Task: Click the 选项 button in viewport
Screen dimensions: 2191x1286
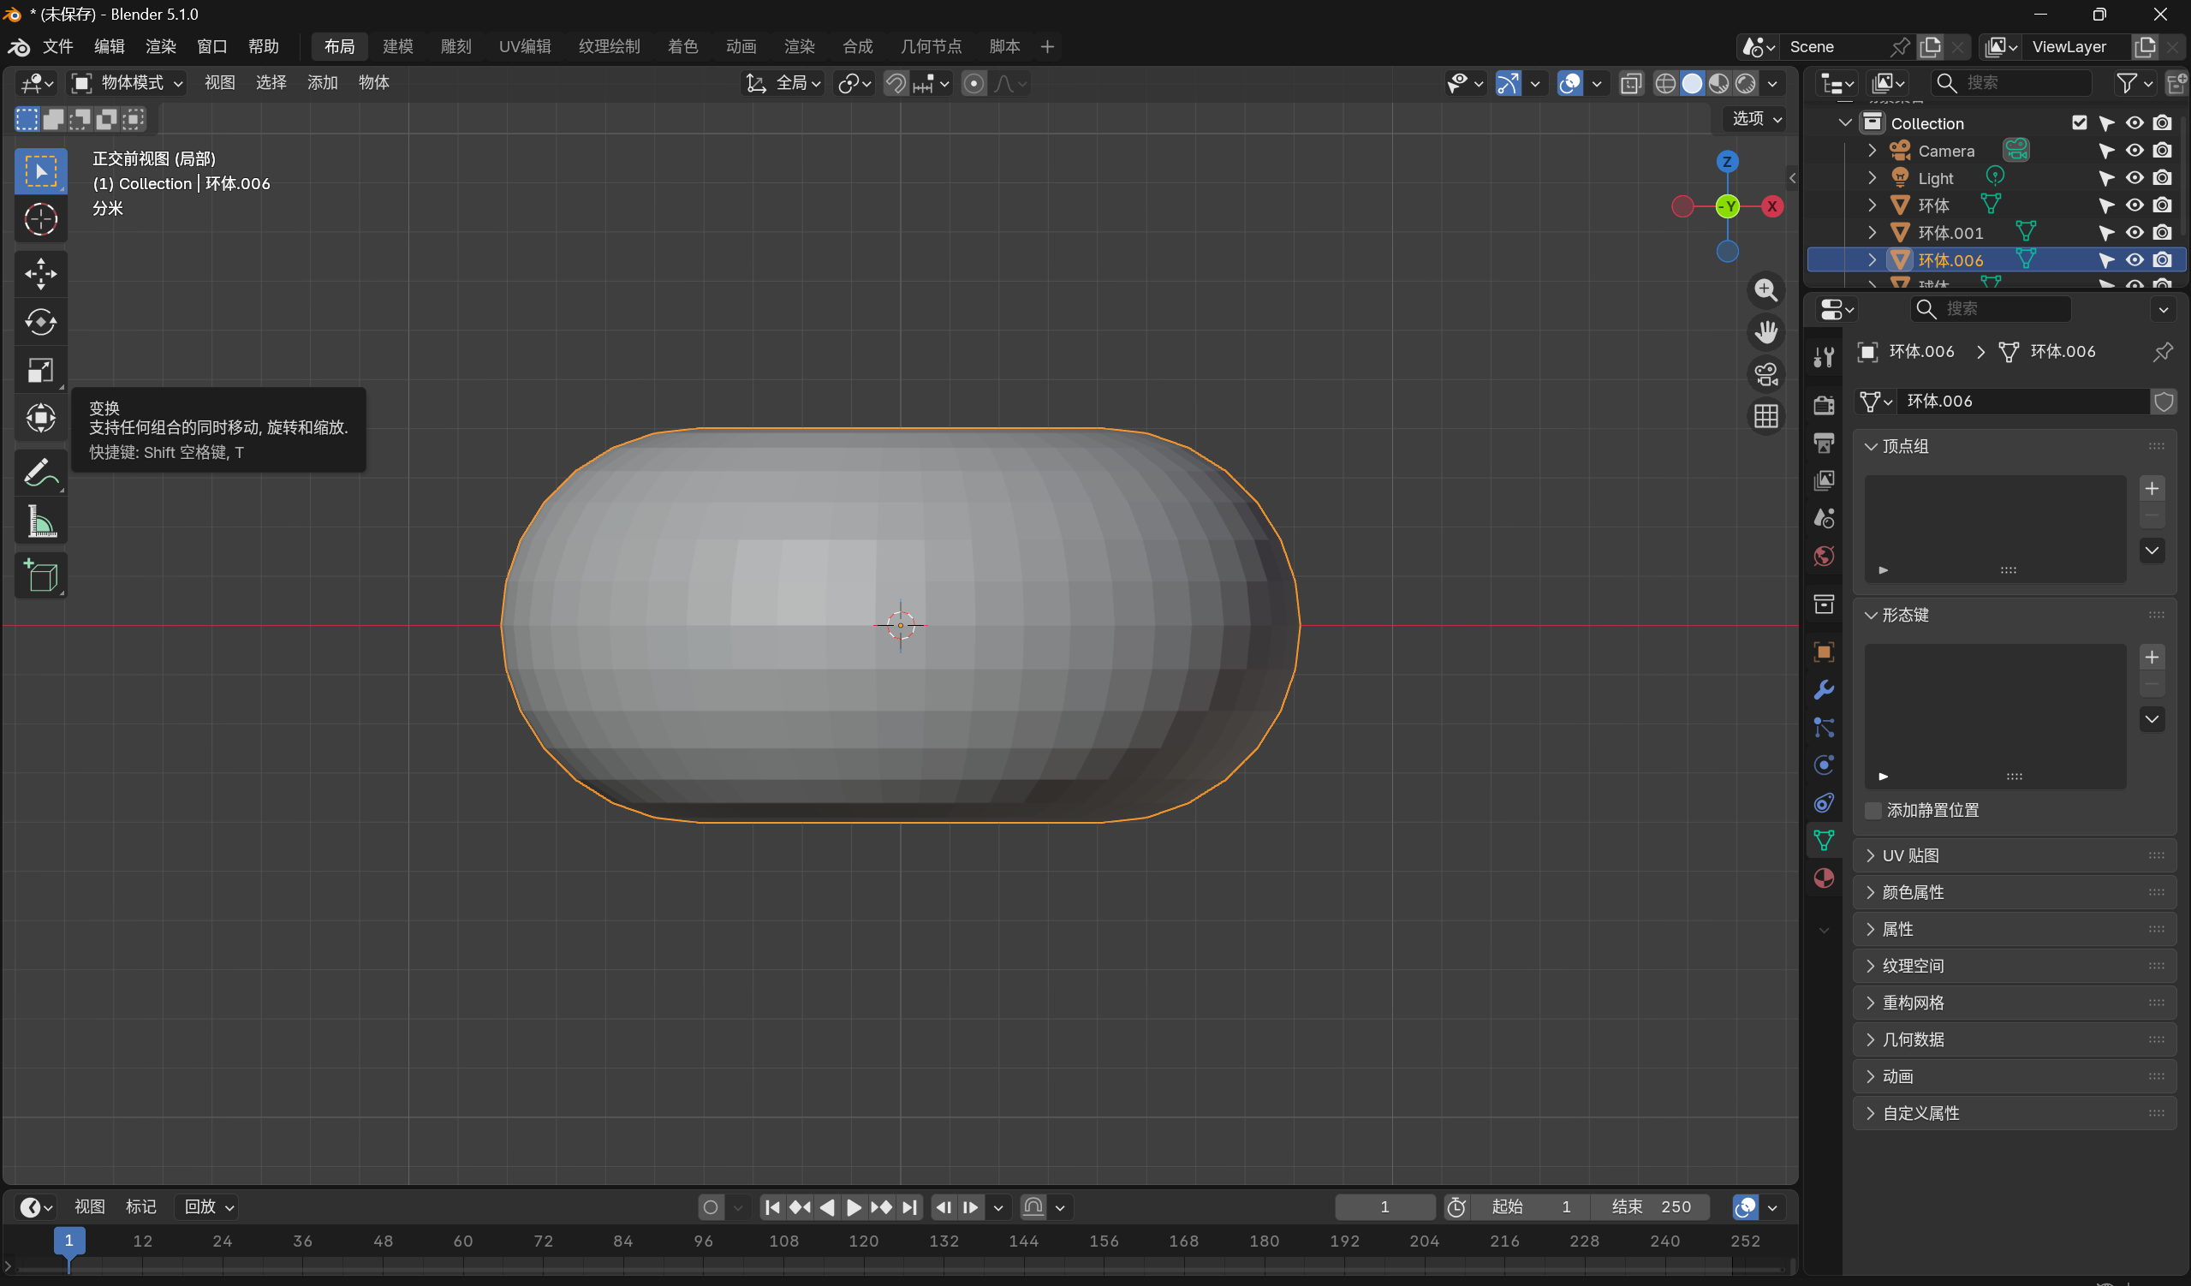Action: (x=1756, y=118)
